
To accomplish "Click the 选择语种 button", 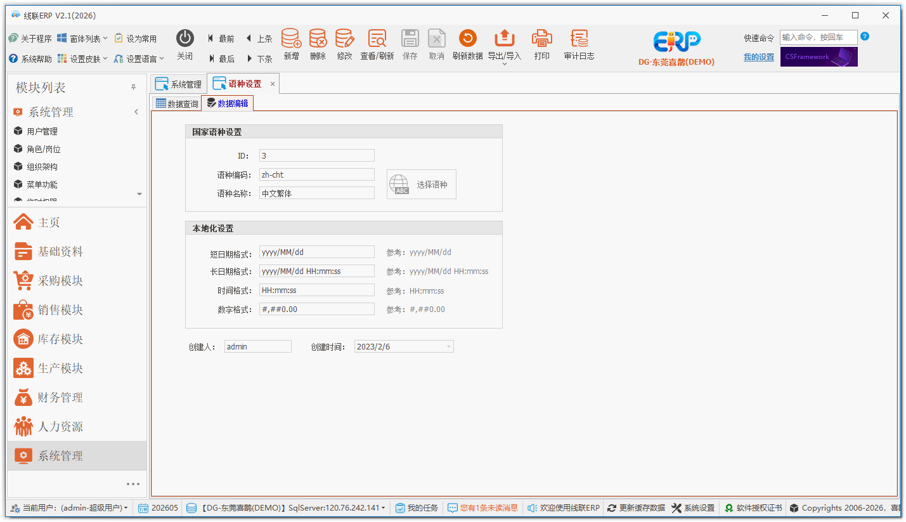I will point(422,185).
